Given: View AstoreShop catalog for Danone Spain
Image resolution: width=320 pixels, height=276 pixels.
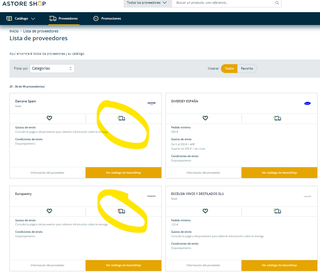Looking at the screenshot, I should point(123,173).
